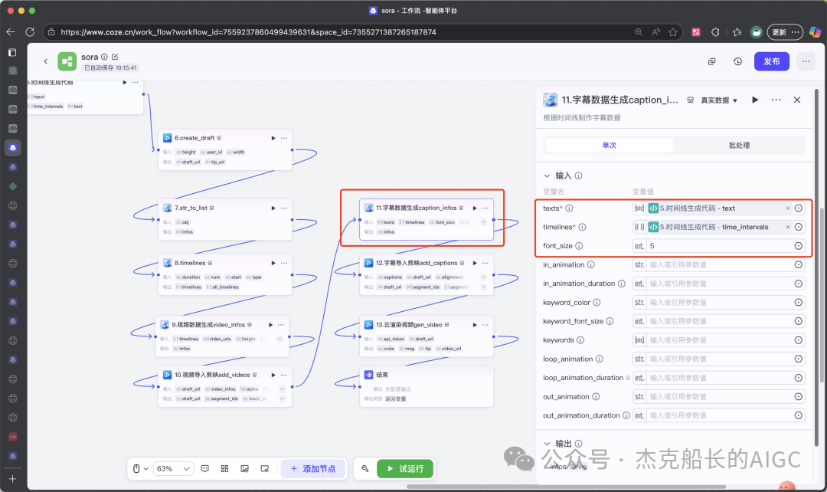The image size is (827, 492).
Task: Open variable picker for timelines field
Action: [x=799, y=227]
